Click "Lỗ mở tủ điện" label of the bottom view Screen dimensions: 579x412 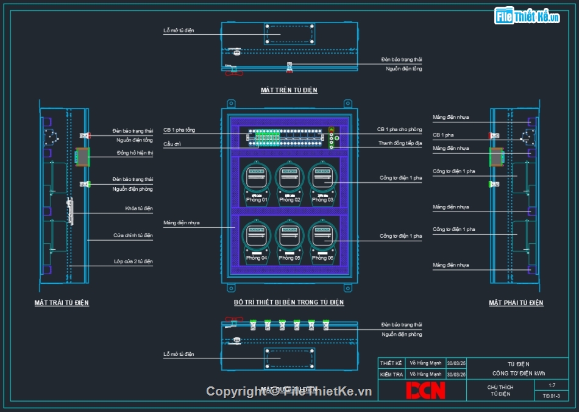click(x=179, y=354)
